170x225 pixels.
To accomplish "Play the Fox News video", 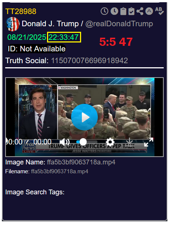I will click(84, 117).
